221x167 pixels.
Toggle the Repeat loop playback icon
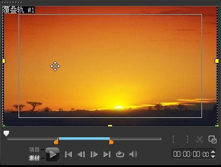click(x=120, y=155)
